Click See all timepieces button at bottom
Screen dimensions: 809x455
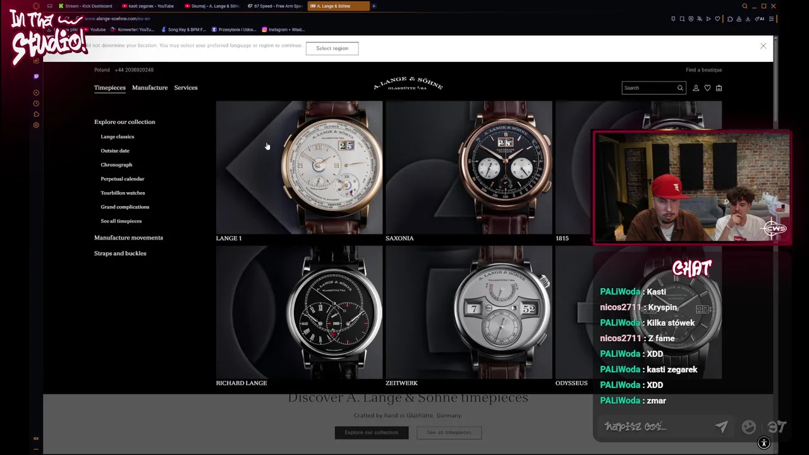tap(449, 432)
